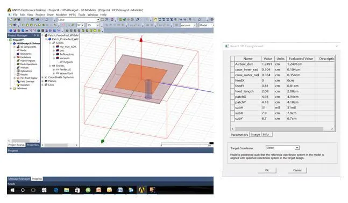Open the Target Coordinate Global dropdown
Image resolution: width=348 pixels, height=203 pixels.
297,148
